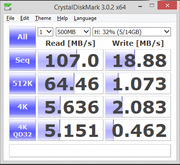The height and width of the screenshot is (165, 180).
Task: Start the 4K benchmark test
Action: click(x=22, y=107)
